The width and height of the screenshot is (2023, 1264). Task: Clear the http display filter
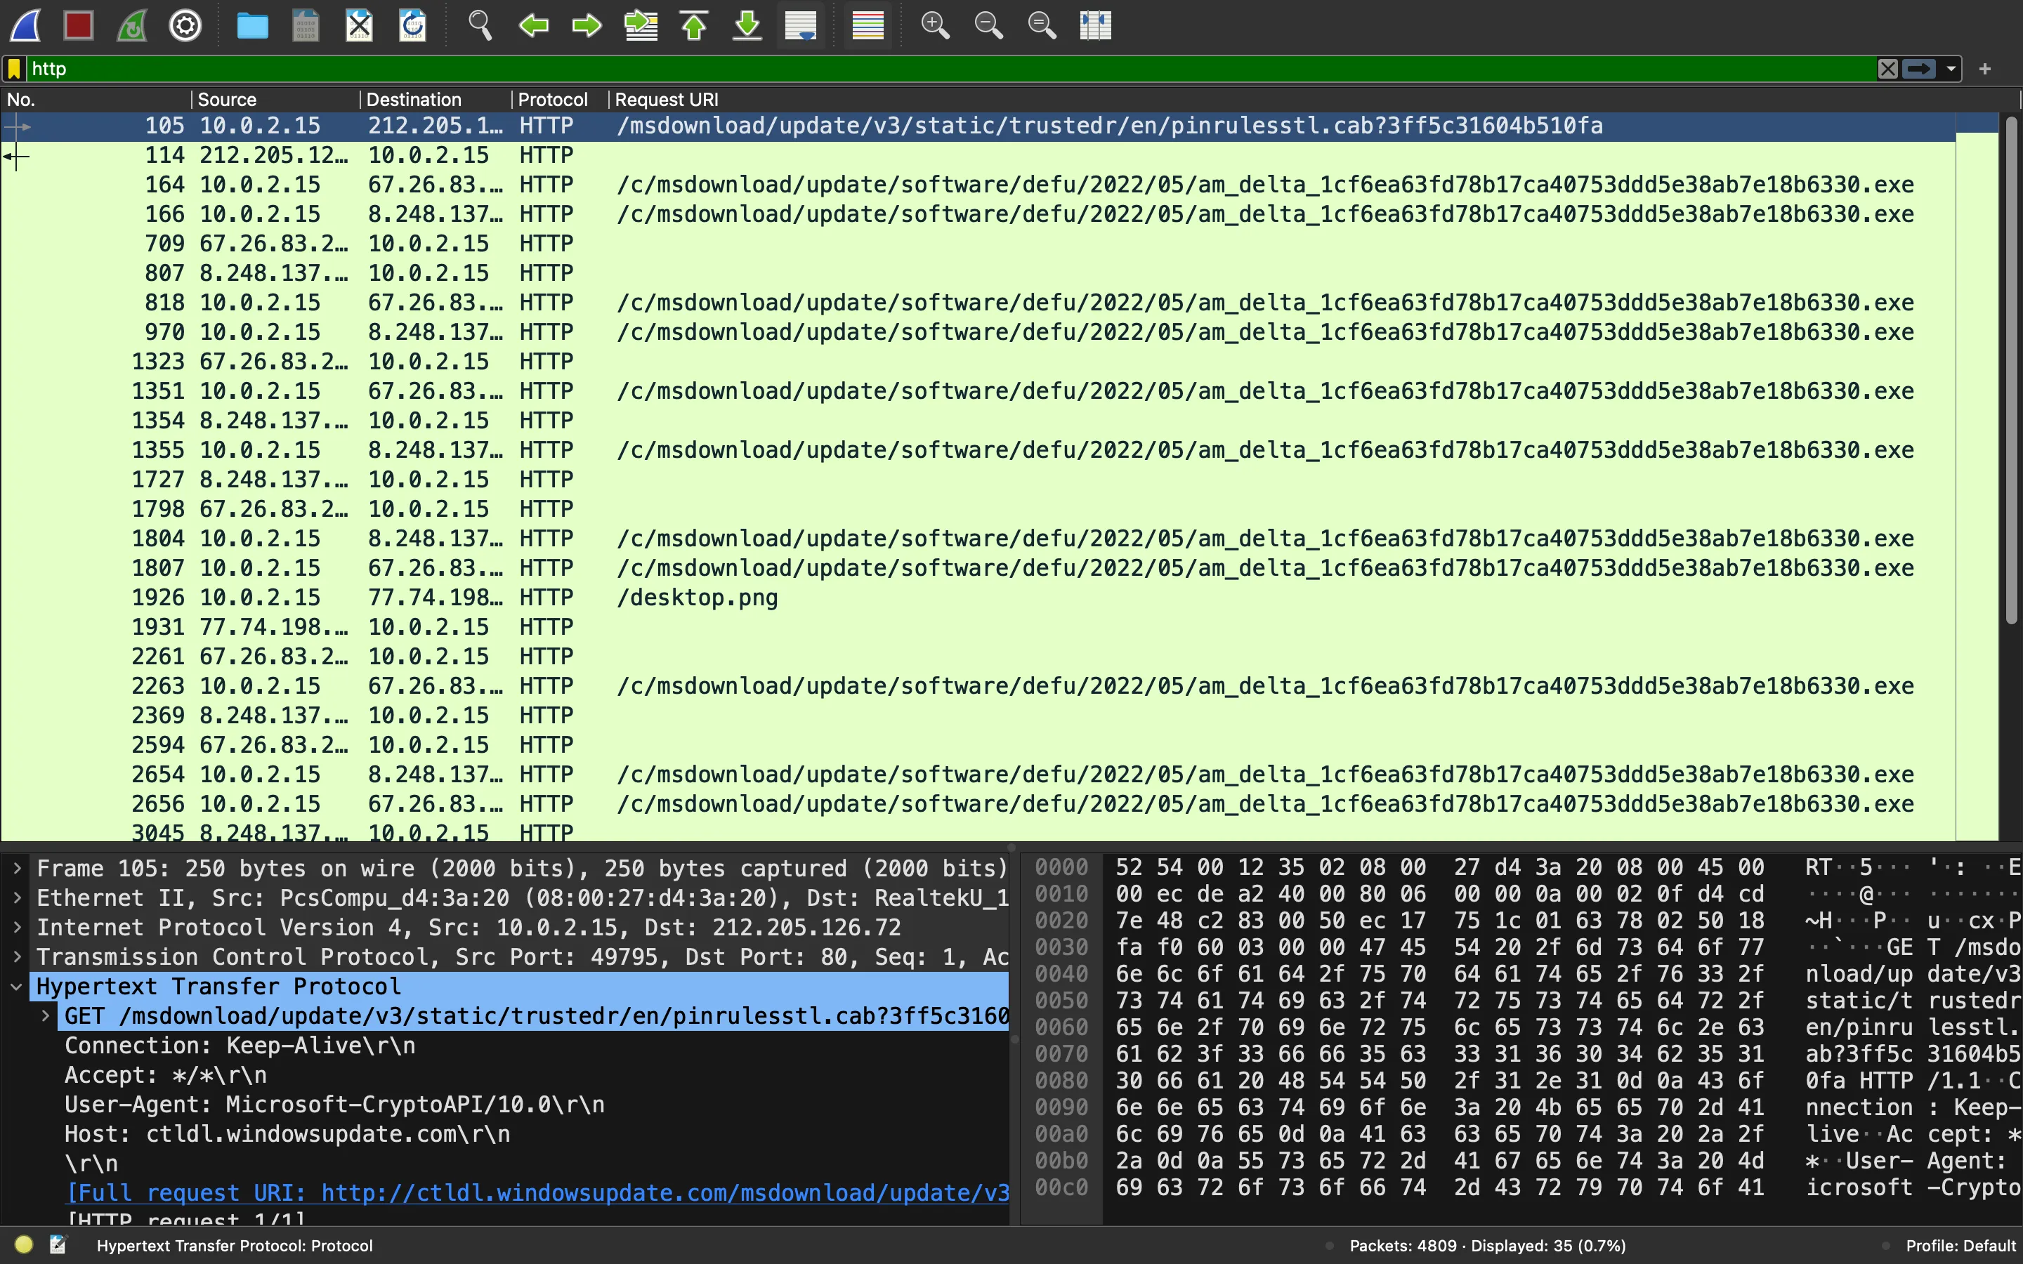(x=1887, y=69)
